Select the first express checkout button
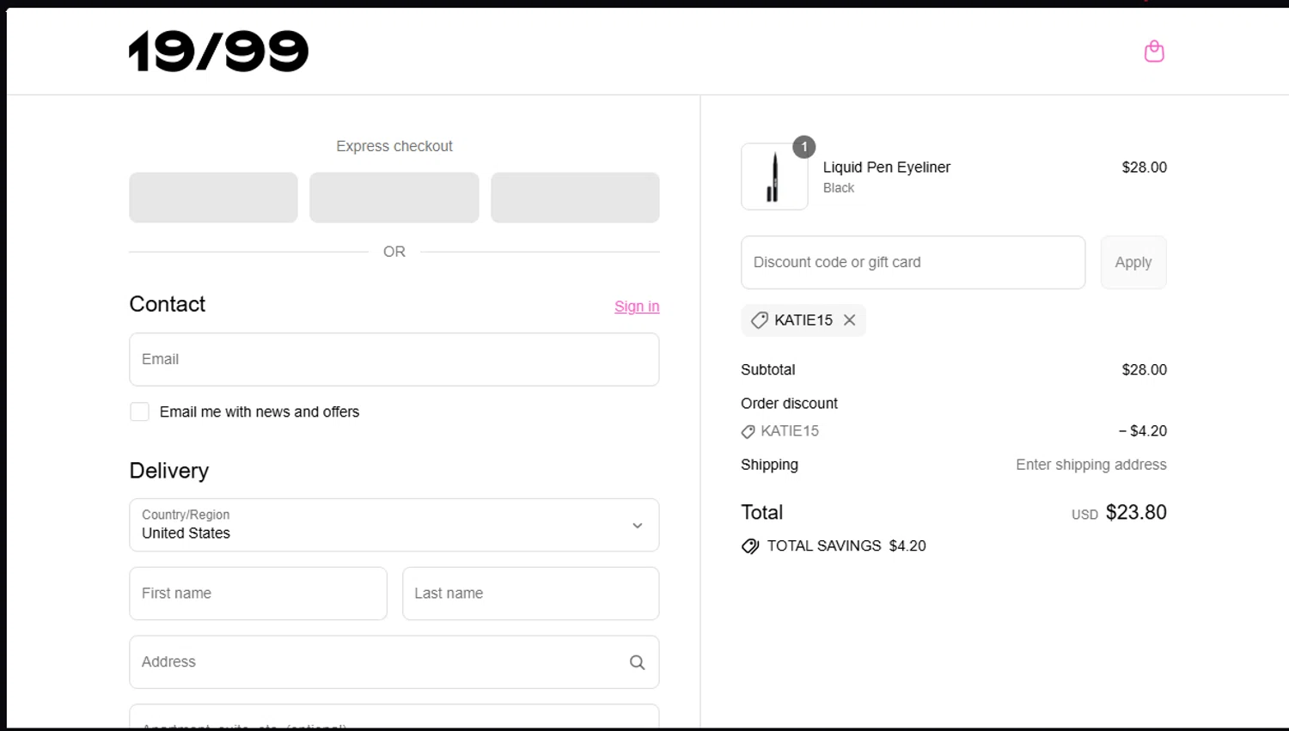 click(213, 198)
